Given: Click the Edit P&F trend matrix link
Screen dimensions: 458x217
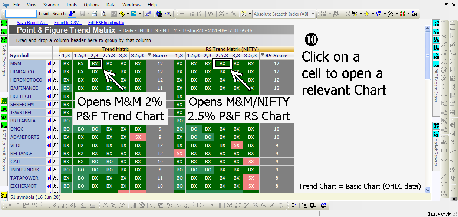Looking at the screenshot, I should coord(106,23).
